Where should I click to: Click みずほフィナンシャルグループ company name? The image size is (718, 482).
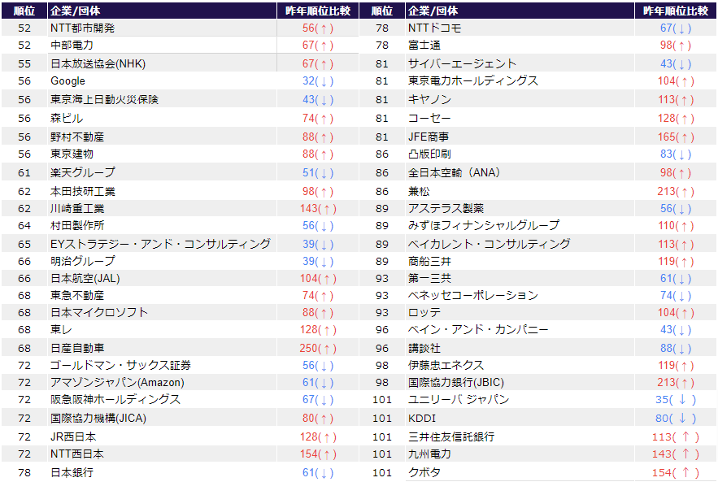(x=483, y=225)
